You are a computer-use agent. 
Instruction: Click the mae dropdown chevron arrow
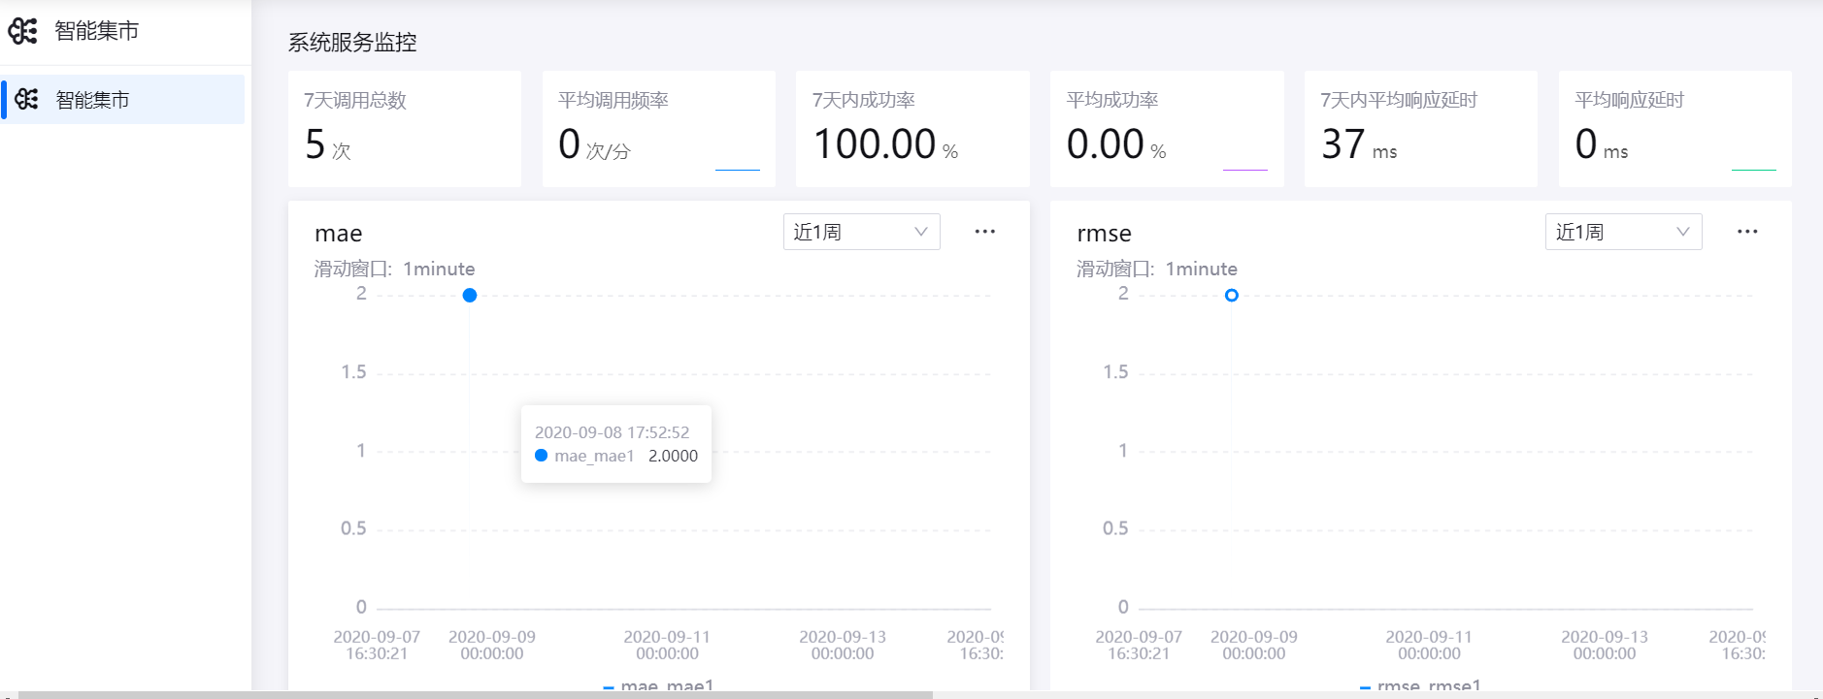920,232
